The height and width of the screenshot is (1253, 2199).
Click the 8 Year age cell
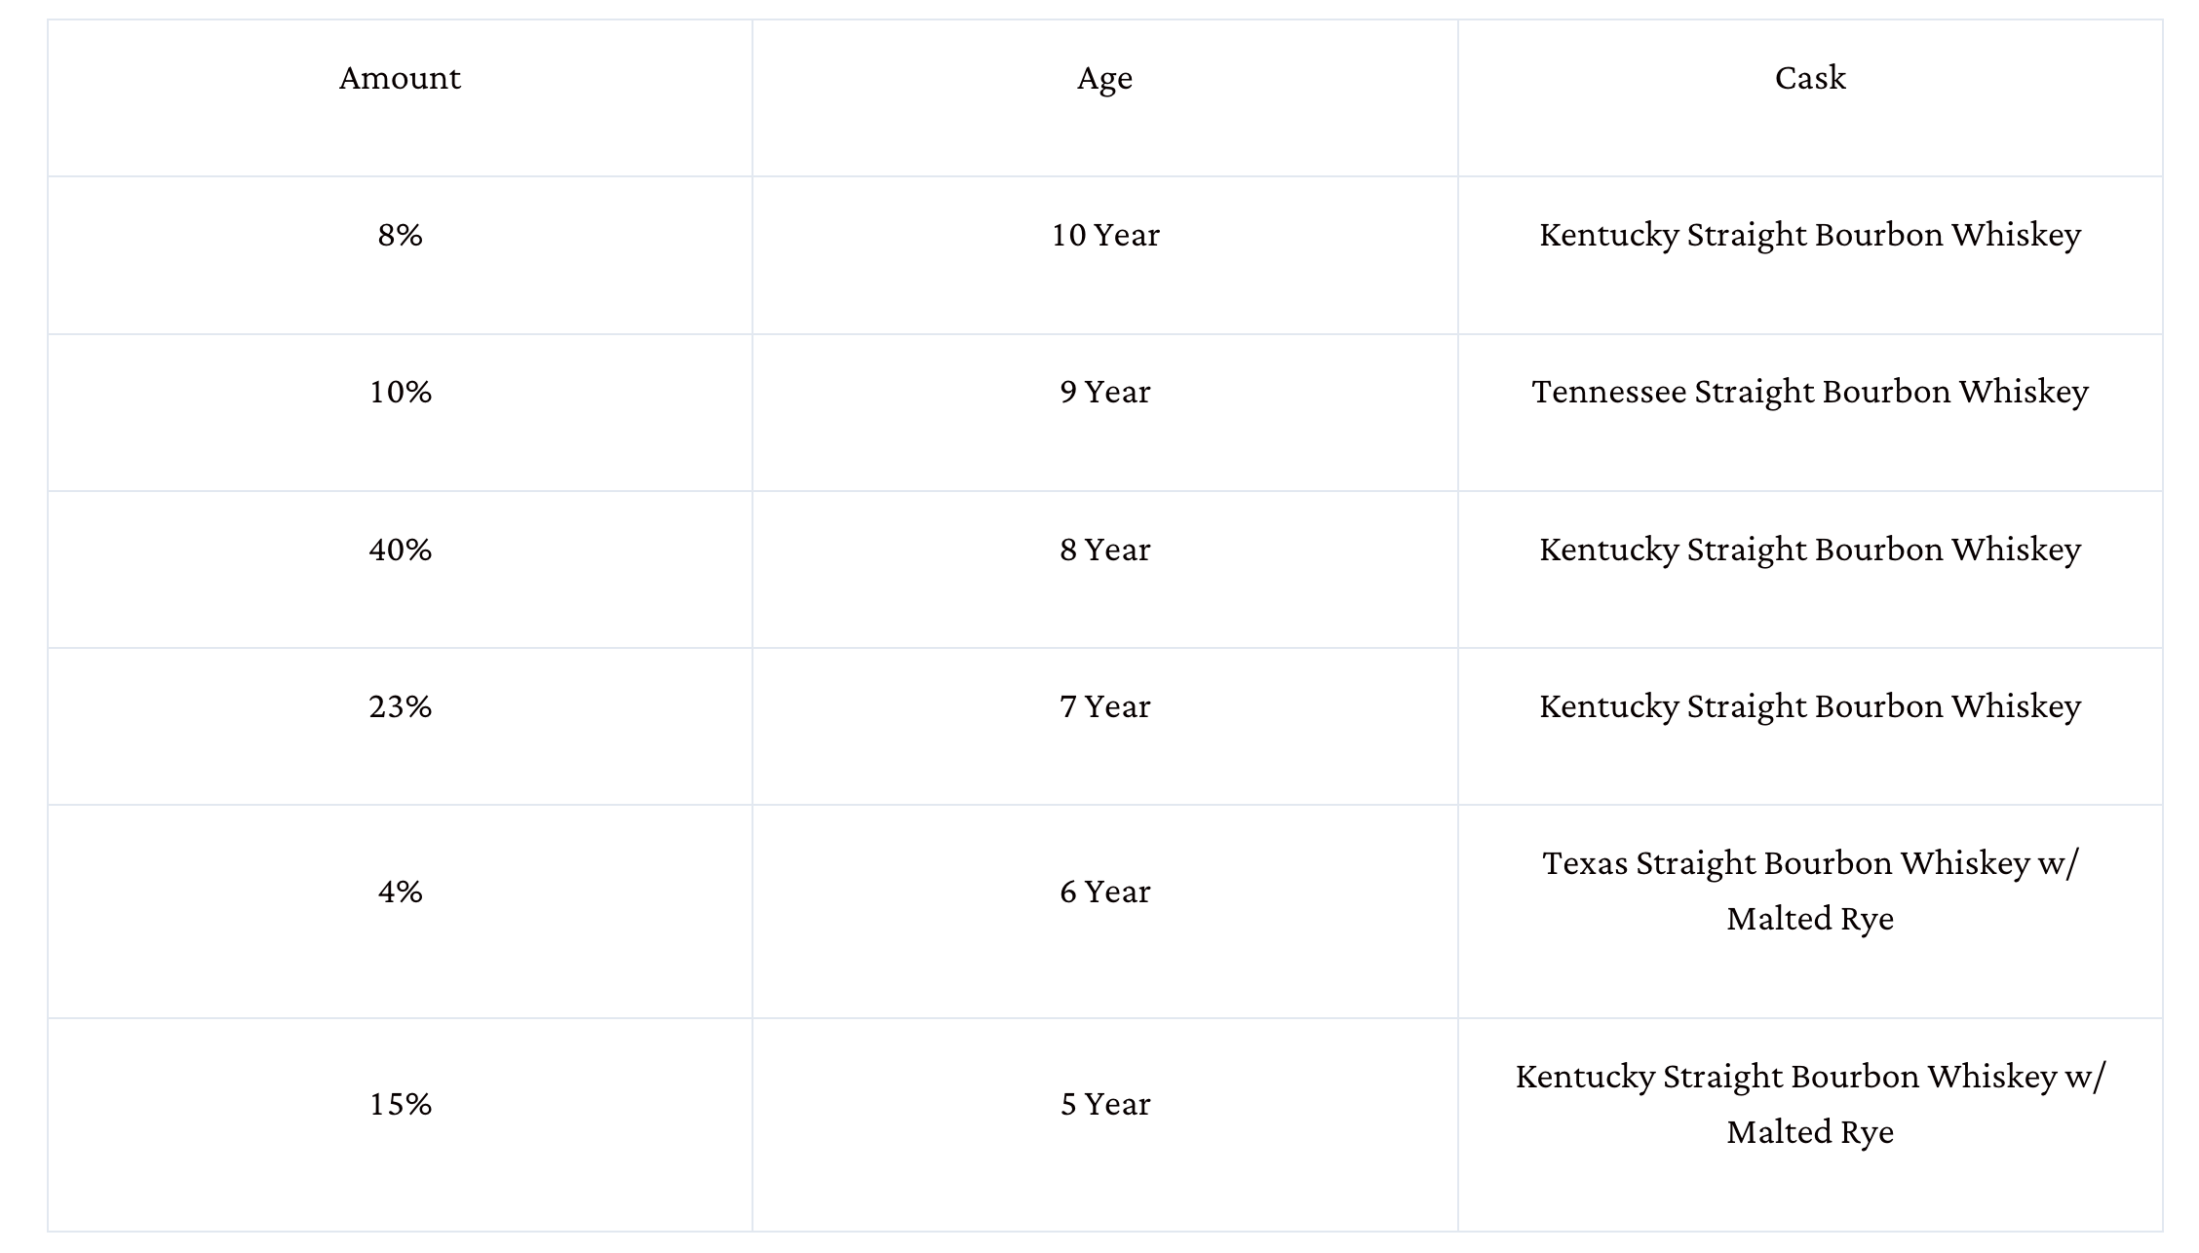click(x=1104, y=550)
